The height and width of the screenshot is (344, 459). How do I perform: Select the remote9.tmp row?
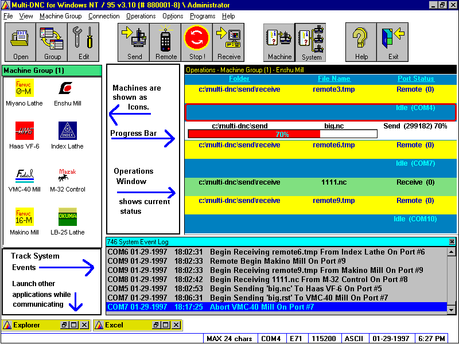coord(321,205)
